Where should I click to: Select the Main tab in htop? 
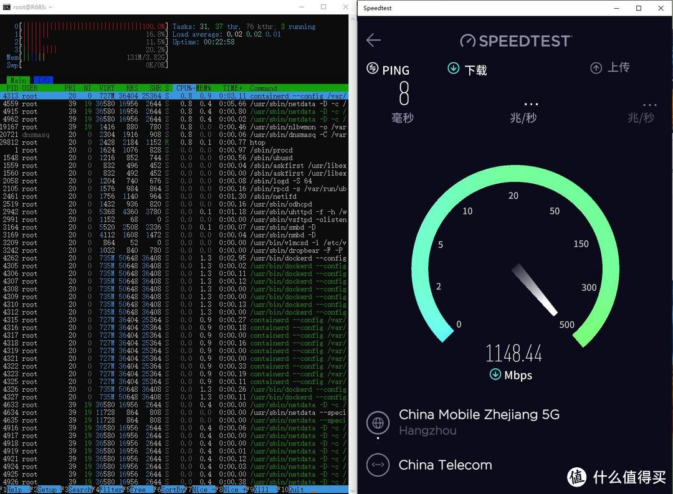(x=18, y=80)
